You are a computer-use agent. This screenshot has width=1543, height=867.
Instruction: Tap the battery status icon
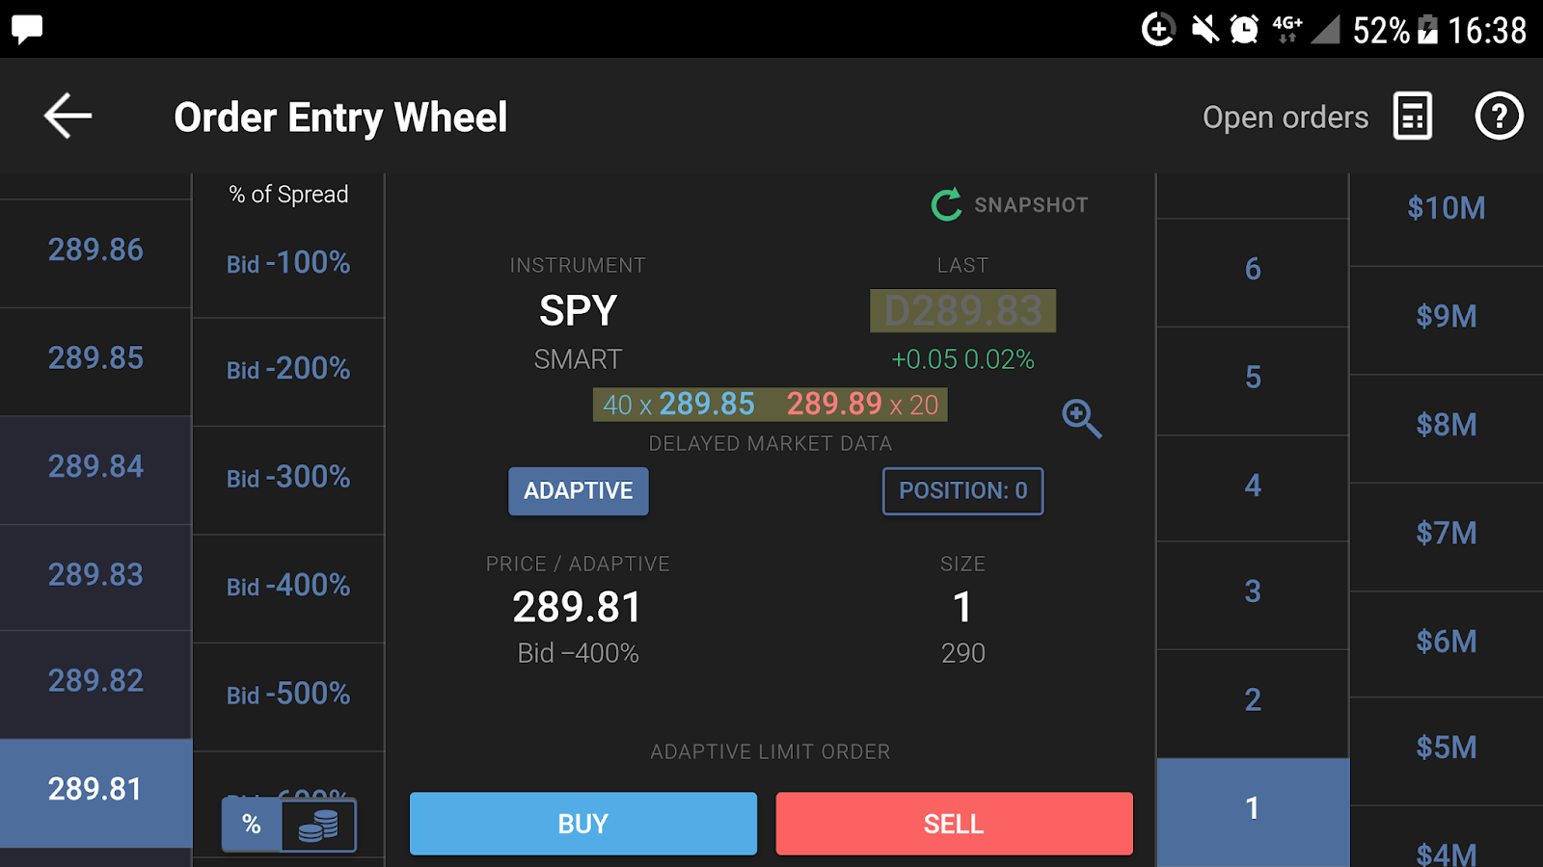point(1427,30)
